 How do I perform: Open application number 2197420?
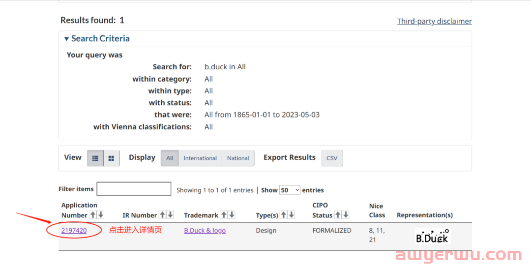coord(74,230)
